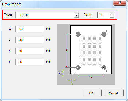Click the red W label in the diagram
This screenshot has width=128, height=101.
91,77
